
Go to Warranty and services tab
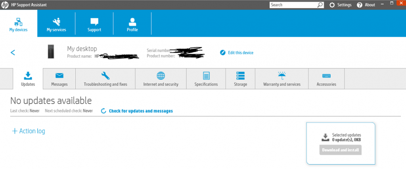pyautogui.click(x=282, y=79)
